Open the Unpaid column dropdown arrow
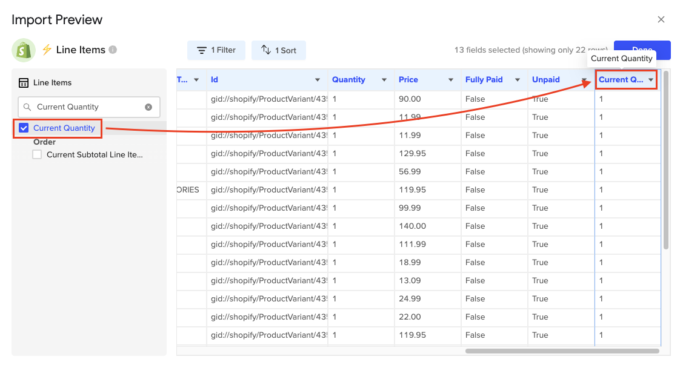This screenshot has height=368, width=683. click(584, 80)
